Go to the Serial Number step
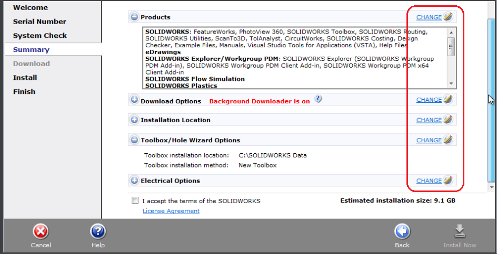The image size is (497, 254). pos(39,22)
